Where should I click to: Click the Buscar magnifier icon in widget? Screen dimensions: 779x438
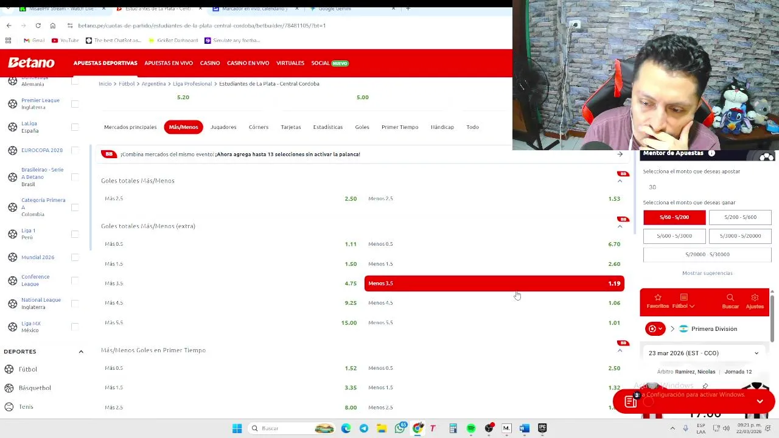pos(730,297)
